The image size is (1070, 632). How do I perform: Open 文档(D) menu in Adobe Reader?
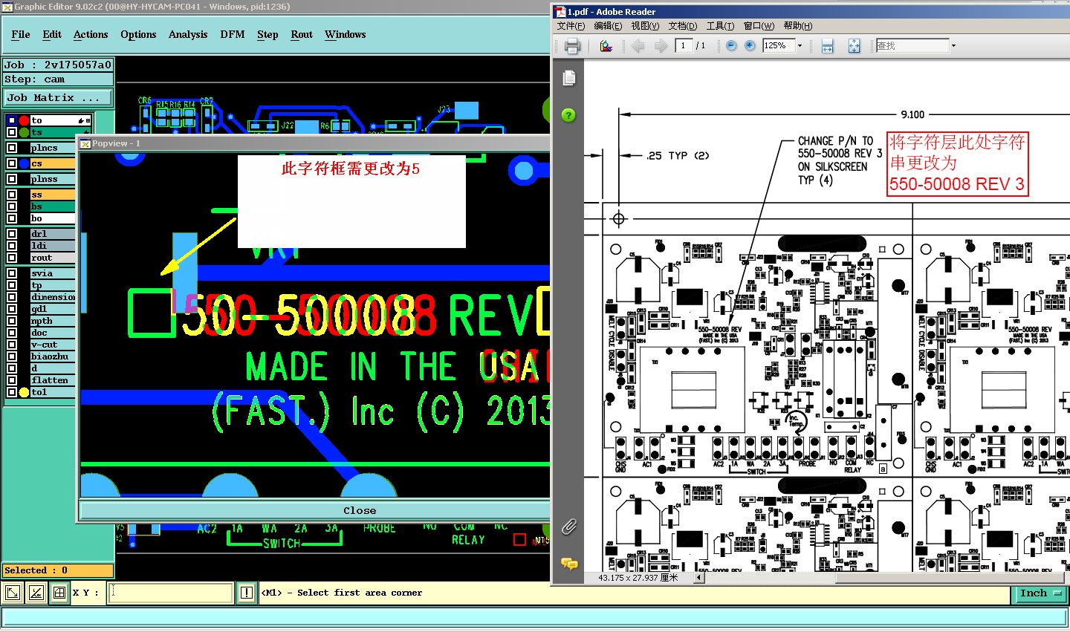pos(683,26)
